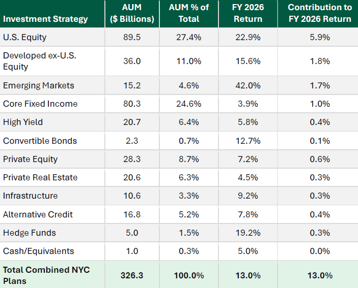
Task: Click the Private Equity 8.7% cell
Action: (189, 159)
